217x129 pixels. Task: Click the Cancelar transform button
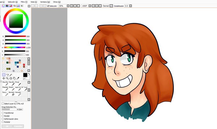click(19, 126)
